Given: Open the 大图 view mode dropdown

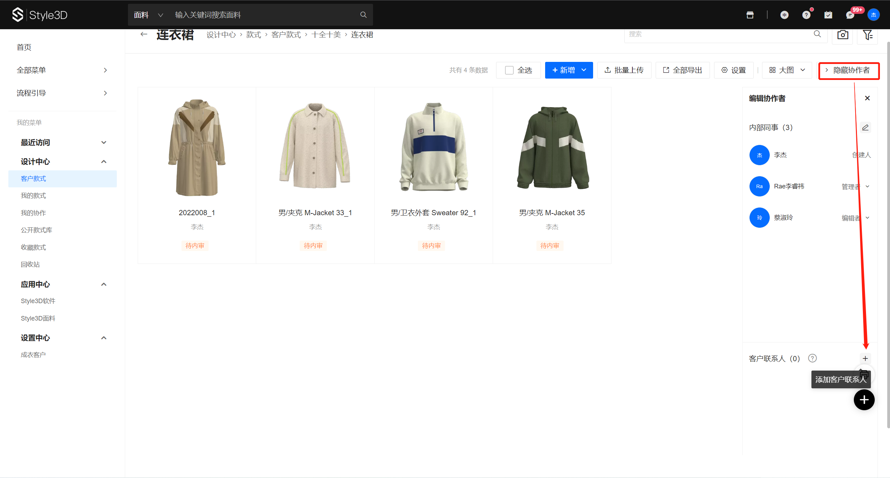Looking at the screenshot, I should coord(787,70).
